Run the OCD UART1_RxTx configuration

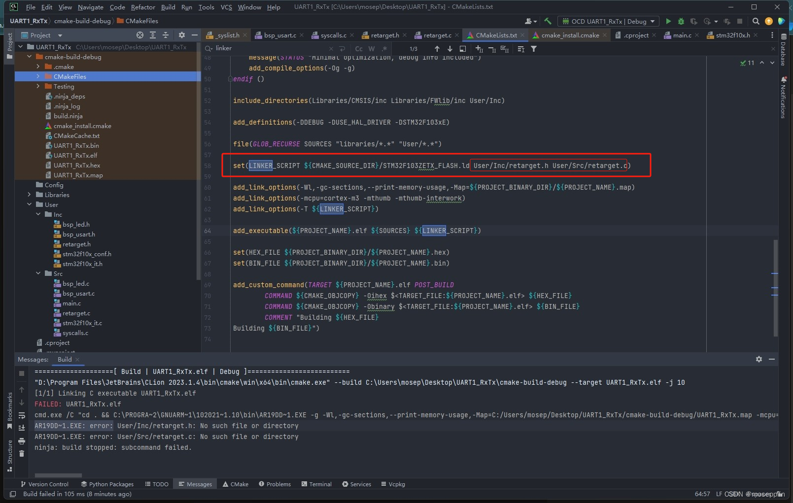(668, 21)
